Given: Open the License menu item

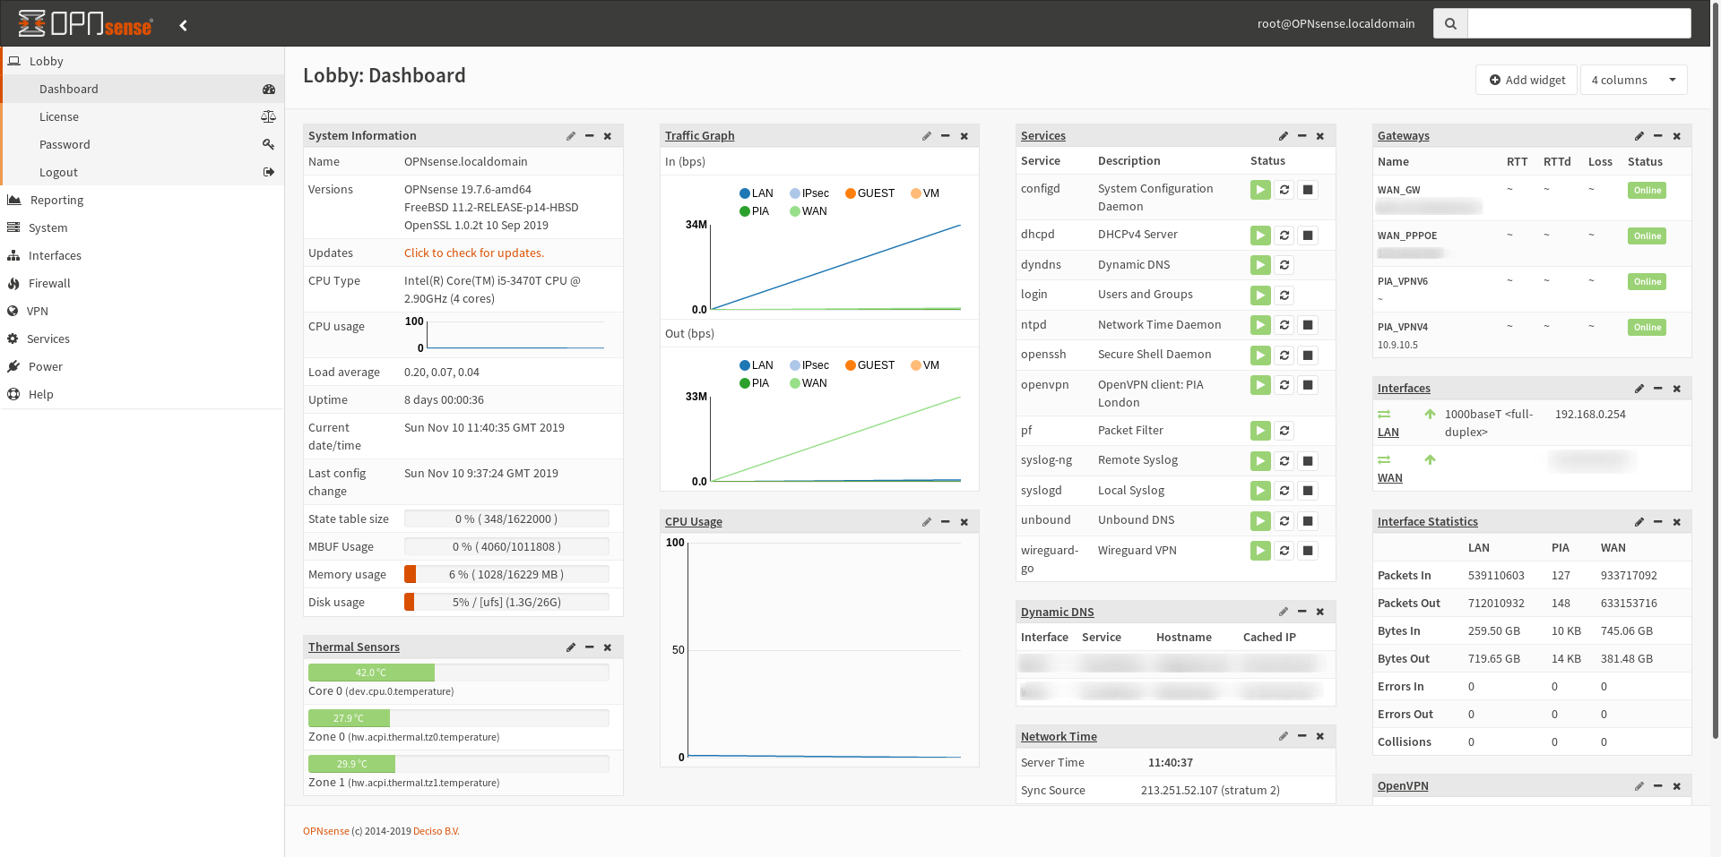Looking at the screenshot, I should (x=143, y=117).
